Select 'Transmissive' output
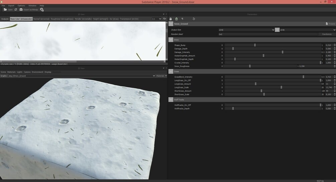 point(129,19)
